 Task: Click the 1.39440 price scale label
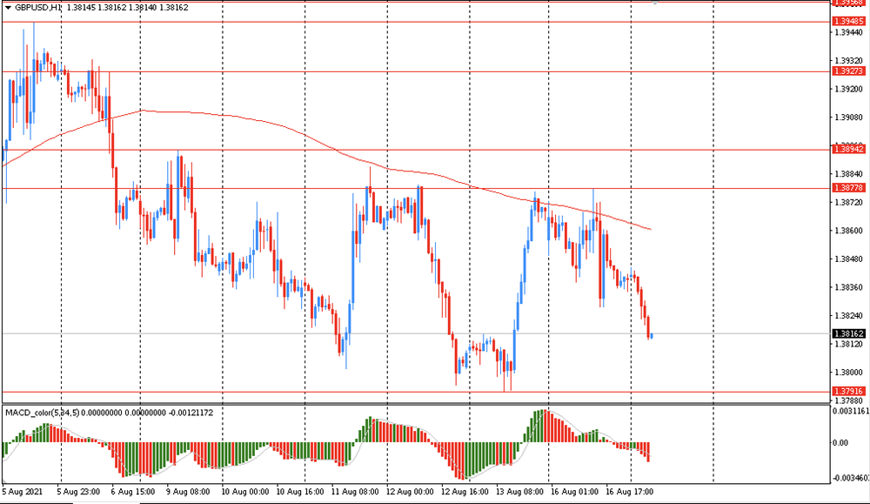point(849,32)
